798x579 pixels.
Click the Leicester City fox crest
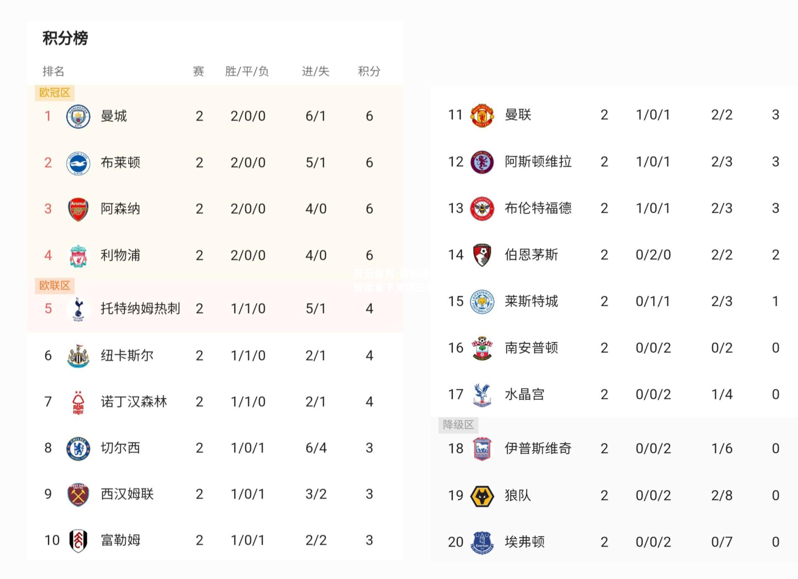click(x=482, y=302)
